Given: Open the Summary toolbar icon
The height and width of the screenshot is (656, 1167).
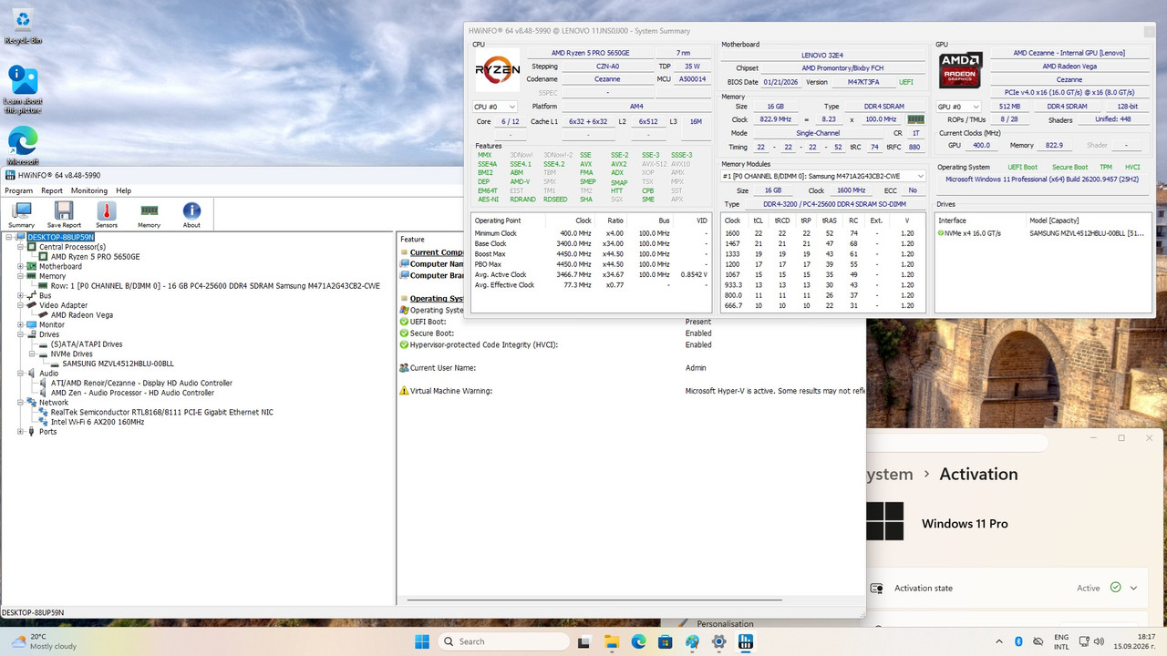Looking at the screenshot, I should 21,215.
